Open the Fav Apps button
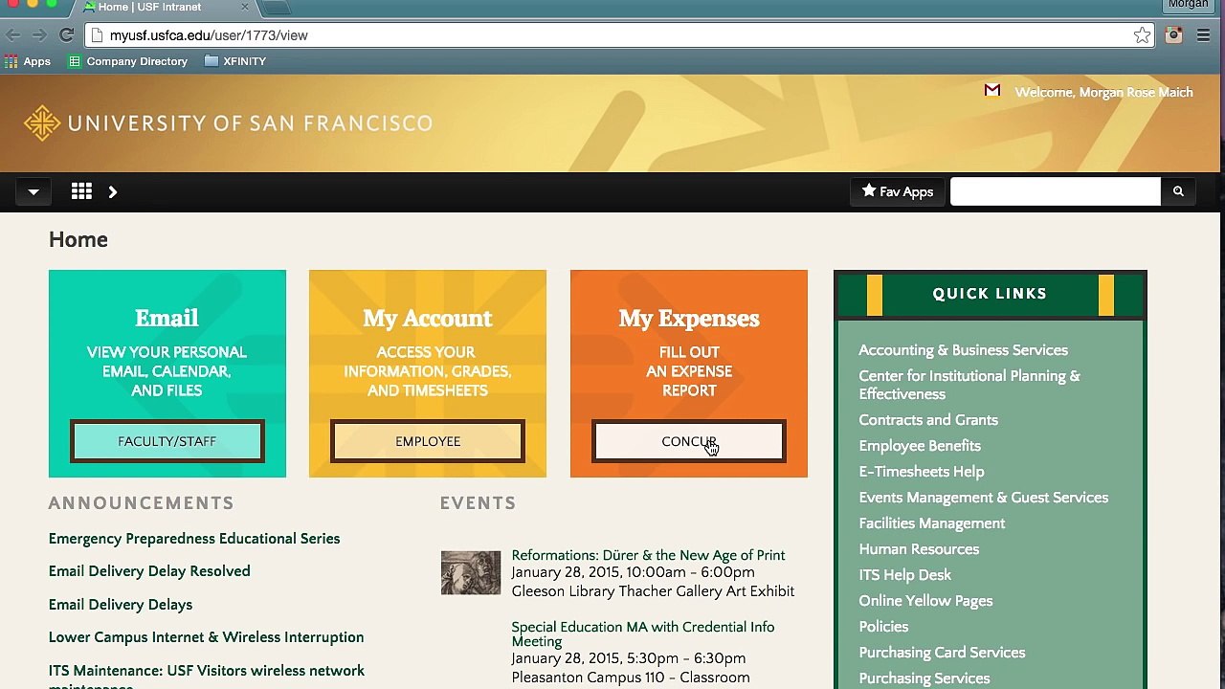This screenshot has width=1225, height=689. [898, 191]
